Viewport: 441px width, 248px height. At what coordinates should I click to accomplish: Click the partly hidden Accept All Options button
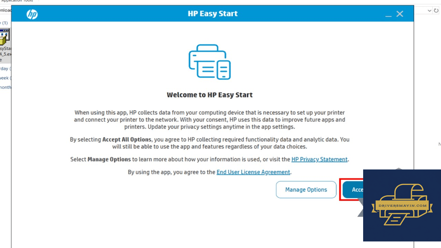click(353, 190)
